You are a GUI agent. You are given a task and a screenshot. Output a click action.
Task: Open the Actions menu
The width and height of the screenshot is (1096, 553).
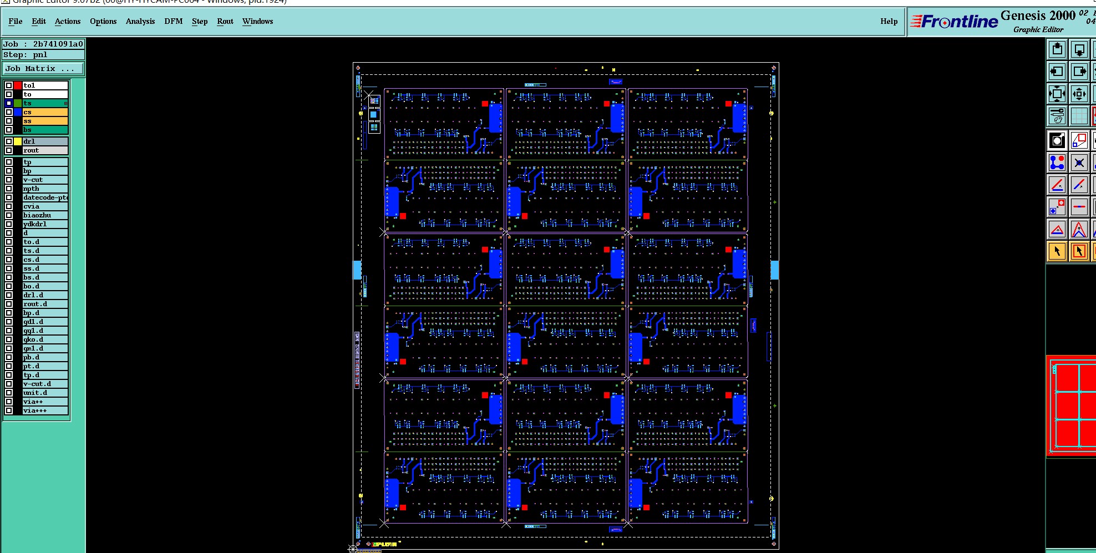[x=68, y=21]
